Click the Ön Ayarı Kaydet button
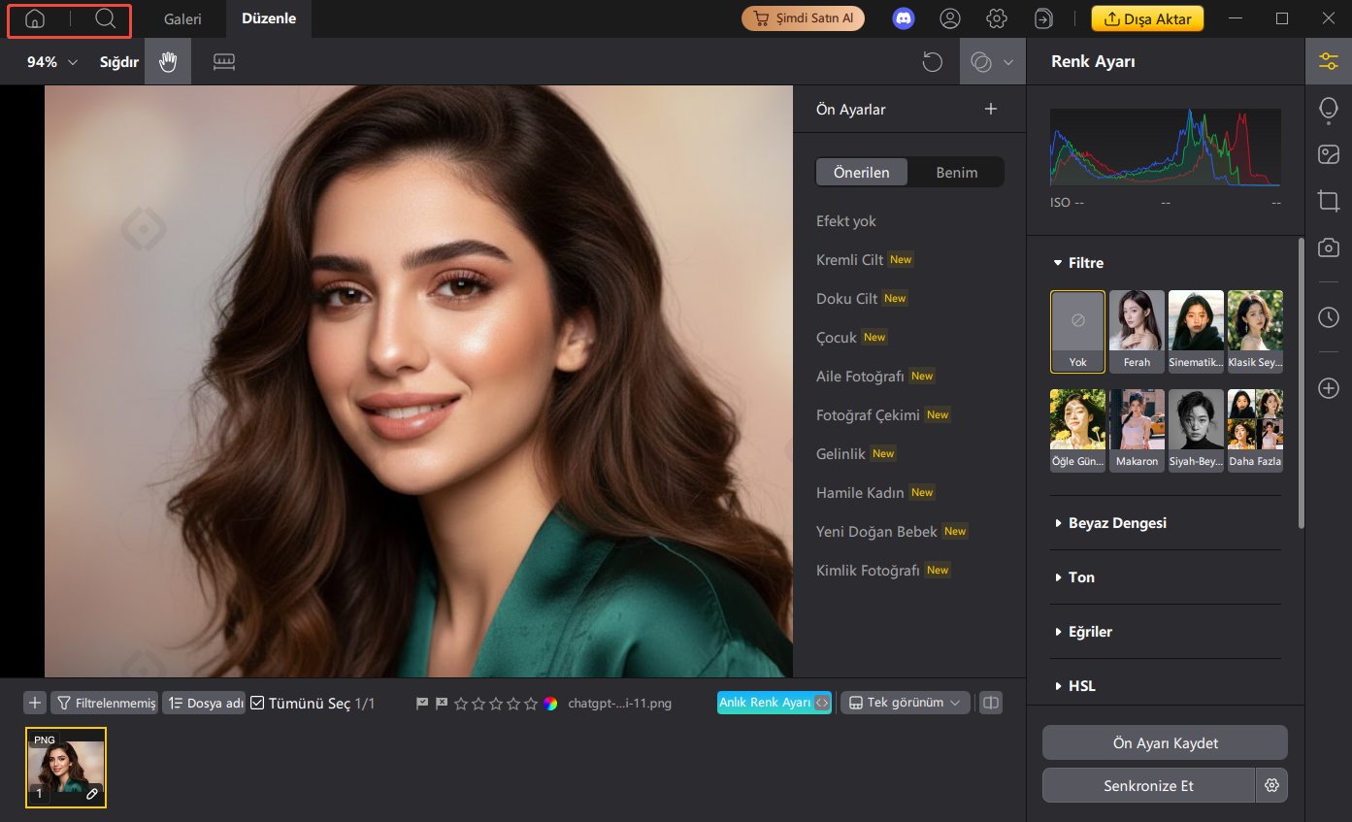This screenshot has height=822, width=1352. tap(1165, 742)
